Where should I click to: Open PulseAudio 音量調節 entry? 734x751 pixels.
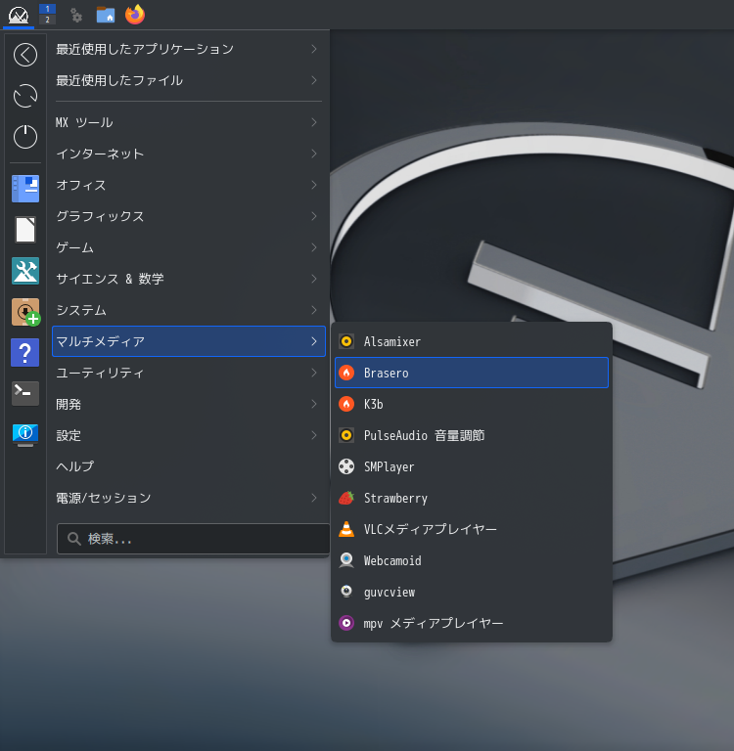click(472, 435)
